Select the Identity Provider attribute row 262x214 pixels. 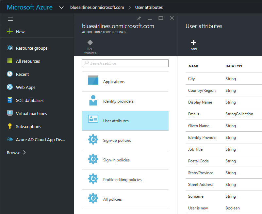pyautogui.click(x=224, y=137)
